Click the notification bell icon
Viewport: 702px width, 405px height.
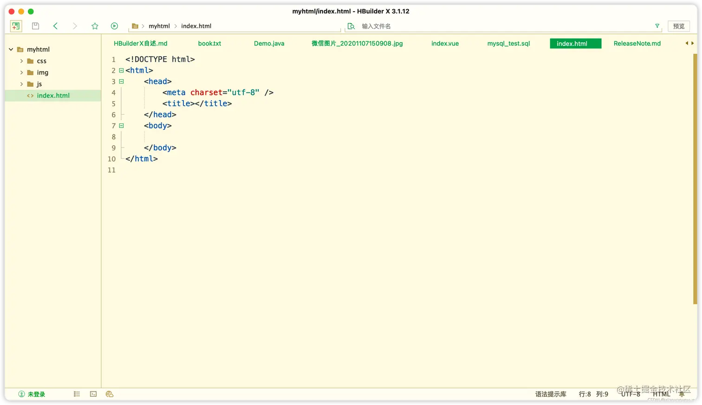pos(682,394)
